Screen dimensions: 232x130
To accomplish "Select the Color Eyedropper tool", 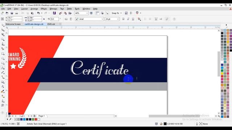I will 3,91.
